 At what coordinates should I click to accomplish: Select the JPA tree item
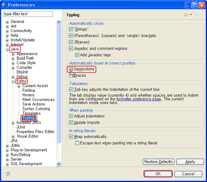click(x=14, y=141)
